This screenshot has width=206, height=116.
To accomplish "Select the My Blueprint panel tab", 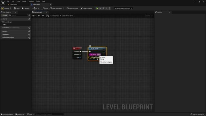I will pyautogui.click(x=7, y=12).
